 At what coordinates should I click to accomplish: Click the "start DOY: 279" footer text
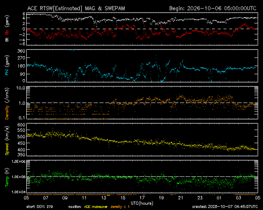click(40, 207)
